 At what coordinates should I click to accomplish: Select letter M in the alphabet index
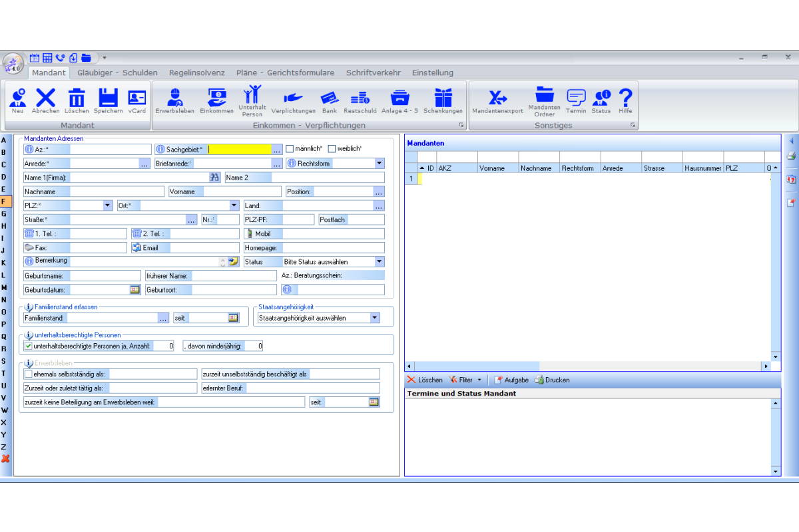4,287
